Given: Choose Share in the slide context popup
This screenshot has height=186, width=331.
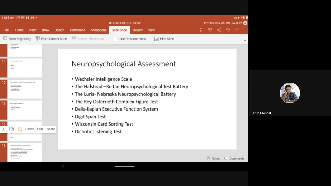Looking at the screenshot, I should 51,129.
